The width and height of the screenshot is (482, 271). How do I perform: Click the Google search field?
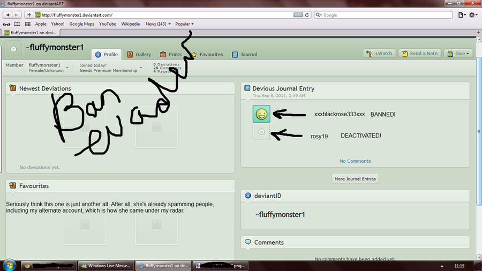pyautogui.click(x=383, y=15)
